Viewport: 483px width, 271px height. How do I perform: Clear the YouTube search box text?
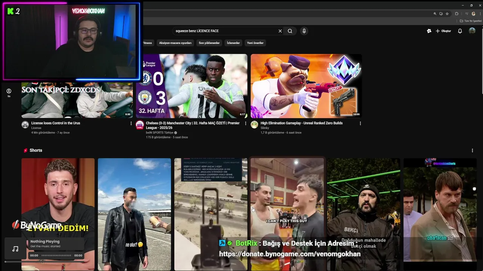(x=280, y=31)
